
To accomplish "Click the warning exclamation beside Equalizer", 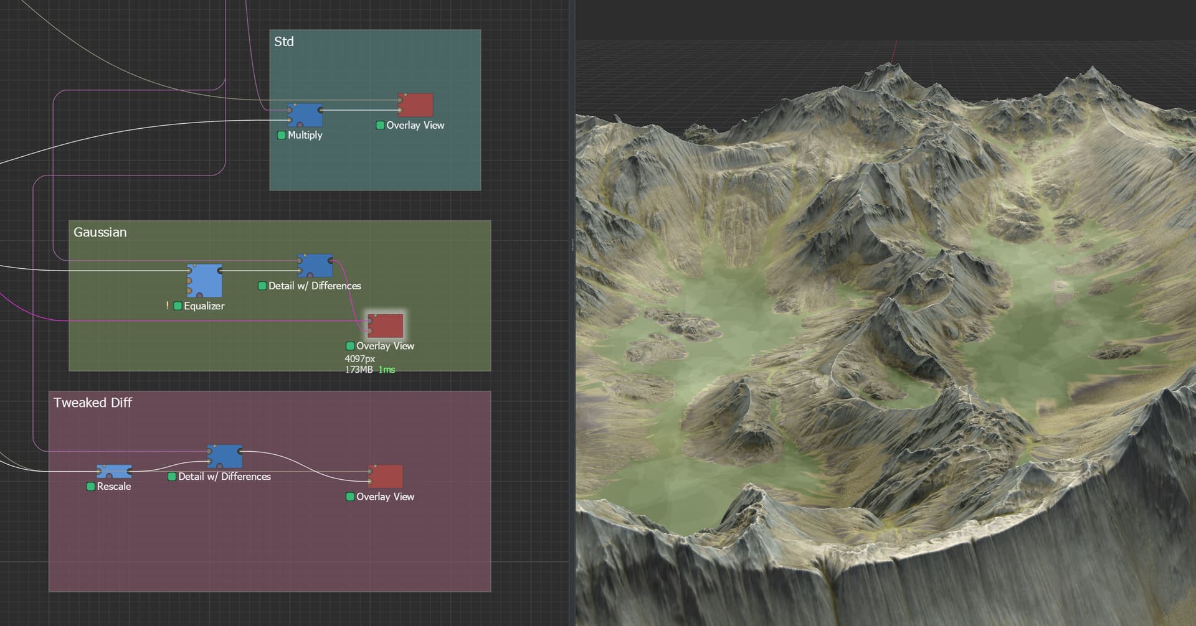I will pos(167,306).
